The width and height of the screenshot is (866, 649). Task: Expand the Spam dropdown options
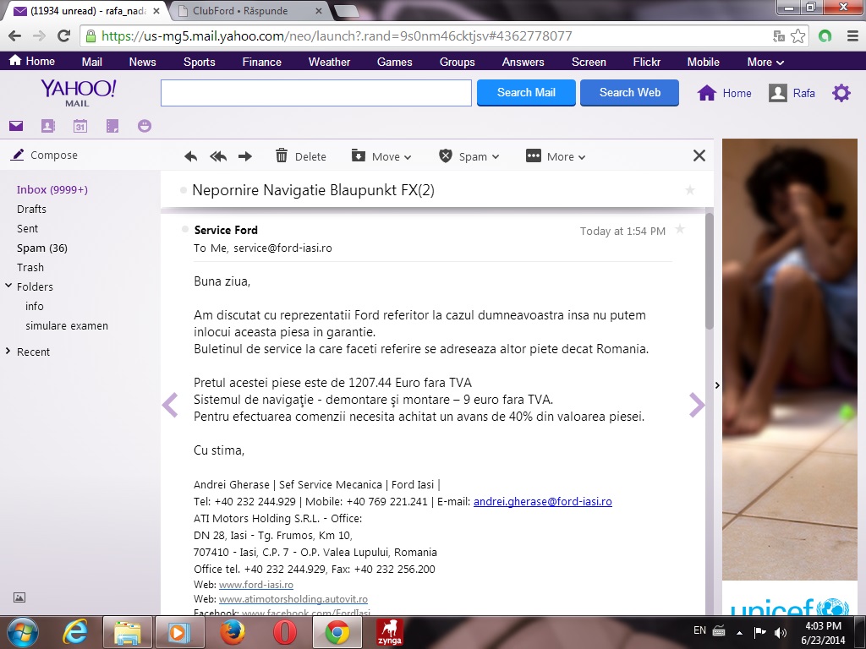469,156
